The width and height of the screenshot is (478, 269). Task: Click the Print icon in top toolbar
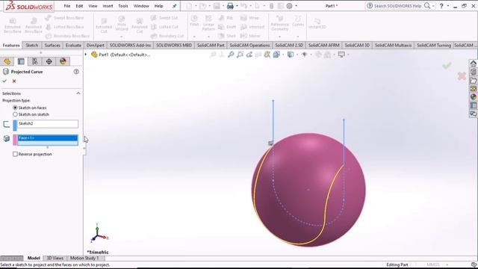coord(230,6)
